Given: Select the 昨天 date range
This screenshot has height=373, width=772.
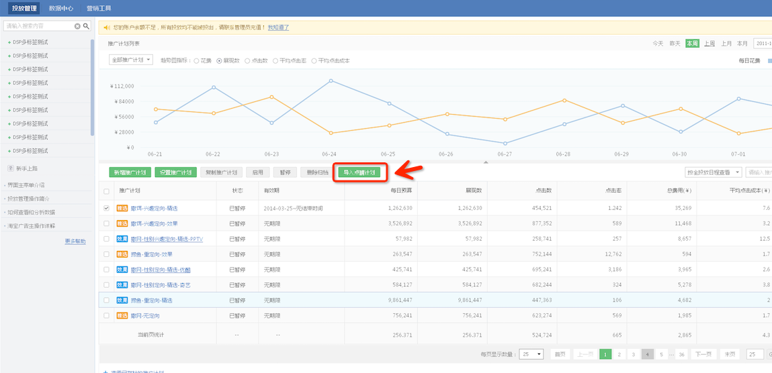Looking at the screenshot, I should [x=675, y=44].
